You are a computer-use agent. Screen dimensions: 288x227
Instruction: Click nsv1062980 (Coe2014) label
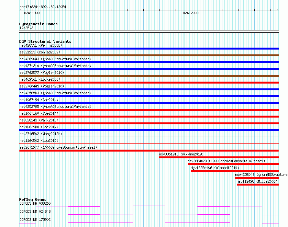tap(39, 127)
